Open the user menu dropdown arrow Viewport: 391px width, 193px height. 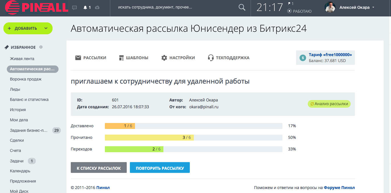point(373,8)
